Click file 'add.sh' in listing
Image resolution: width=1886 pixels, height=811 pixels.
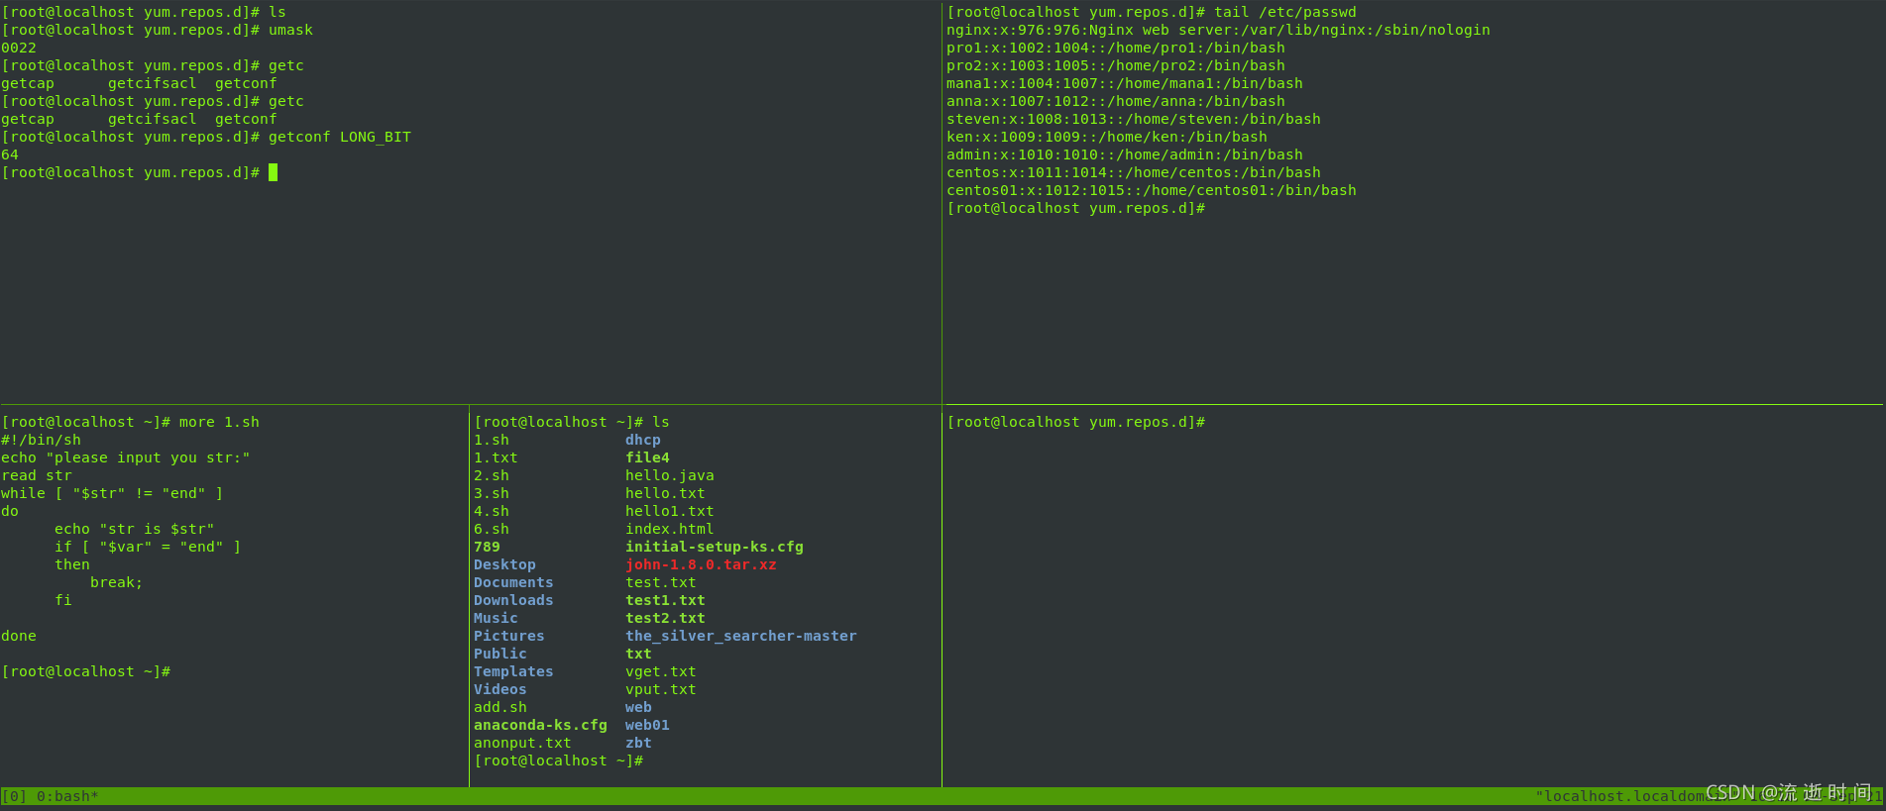pos(500,707)
